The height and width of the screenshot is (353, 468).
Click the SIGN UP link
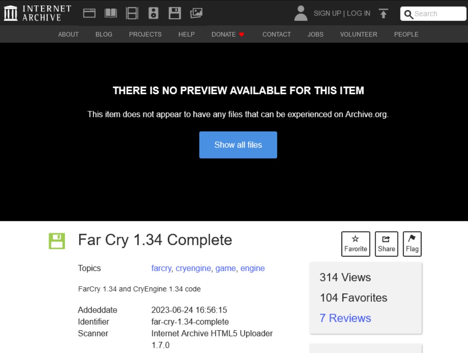click(x=327, y=13)
